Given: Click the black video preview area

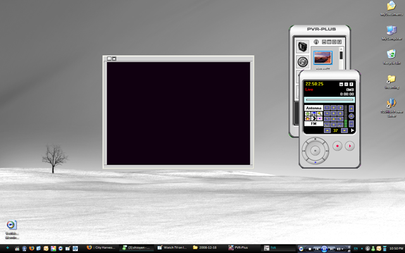Looking at the screenshot, I should click(x=178, y=113).
